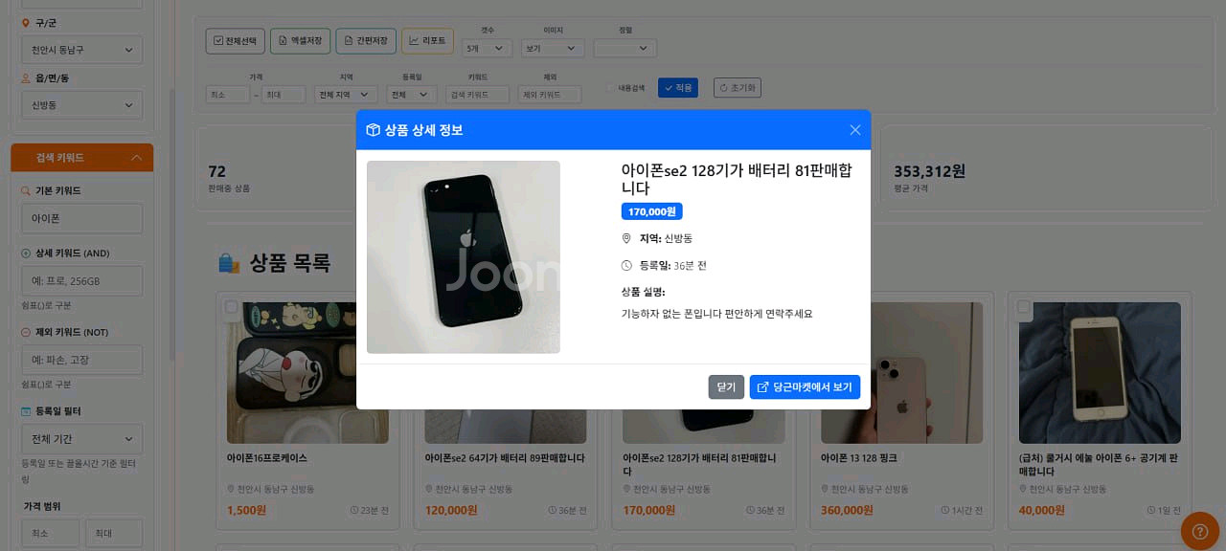The image size is (1226, 551).
Task: Click the gray 닫기 button
Action: [726, 387]
